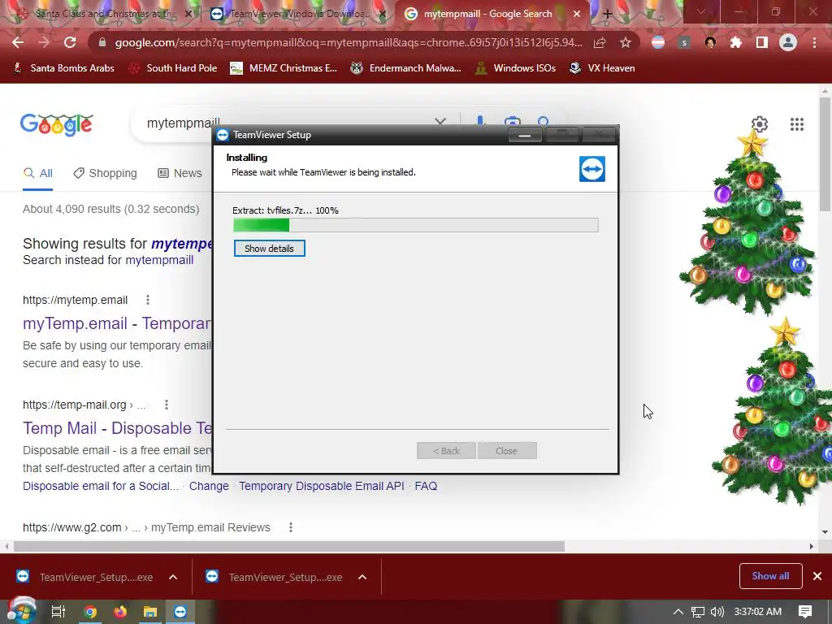This screenshot has height=624, width=832.
Task: Click Google holiday logo
Action: coord(57,124)
